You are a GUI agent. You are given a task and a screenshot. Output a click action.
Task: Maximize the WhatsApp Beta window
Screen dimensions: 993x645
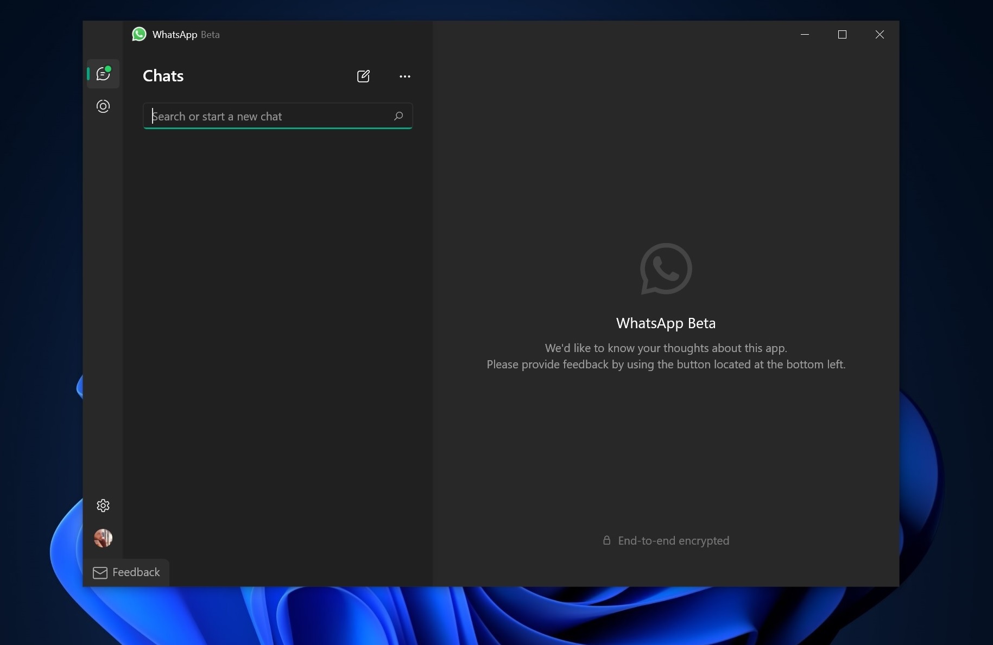coord(842,35)
